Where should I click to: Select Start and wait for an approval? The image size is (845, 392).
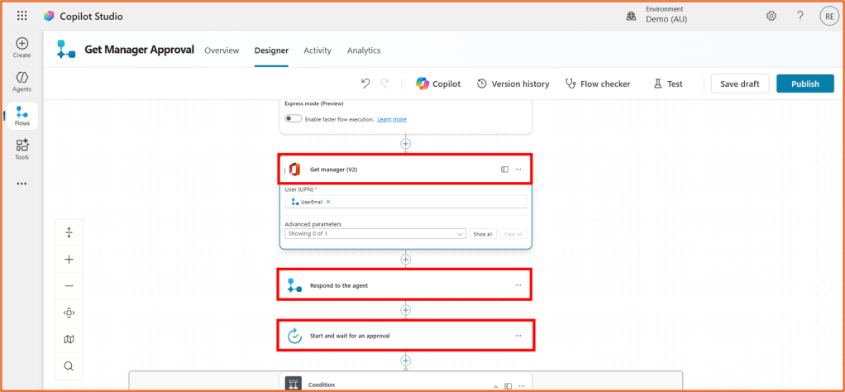click(405, 336)
